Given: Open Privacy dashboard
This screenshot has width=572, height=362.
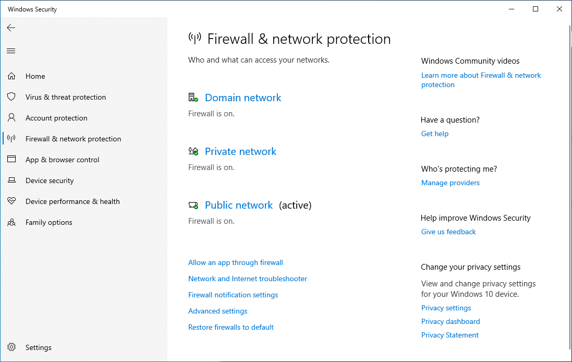Looking at the screenshot, I should point(450,321).
